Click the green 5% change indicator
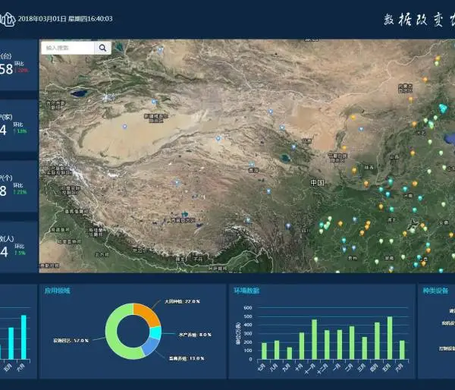 click(x=20, y=253)
